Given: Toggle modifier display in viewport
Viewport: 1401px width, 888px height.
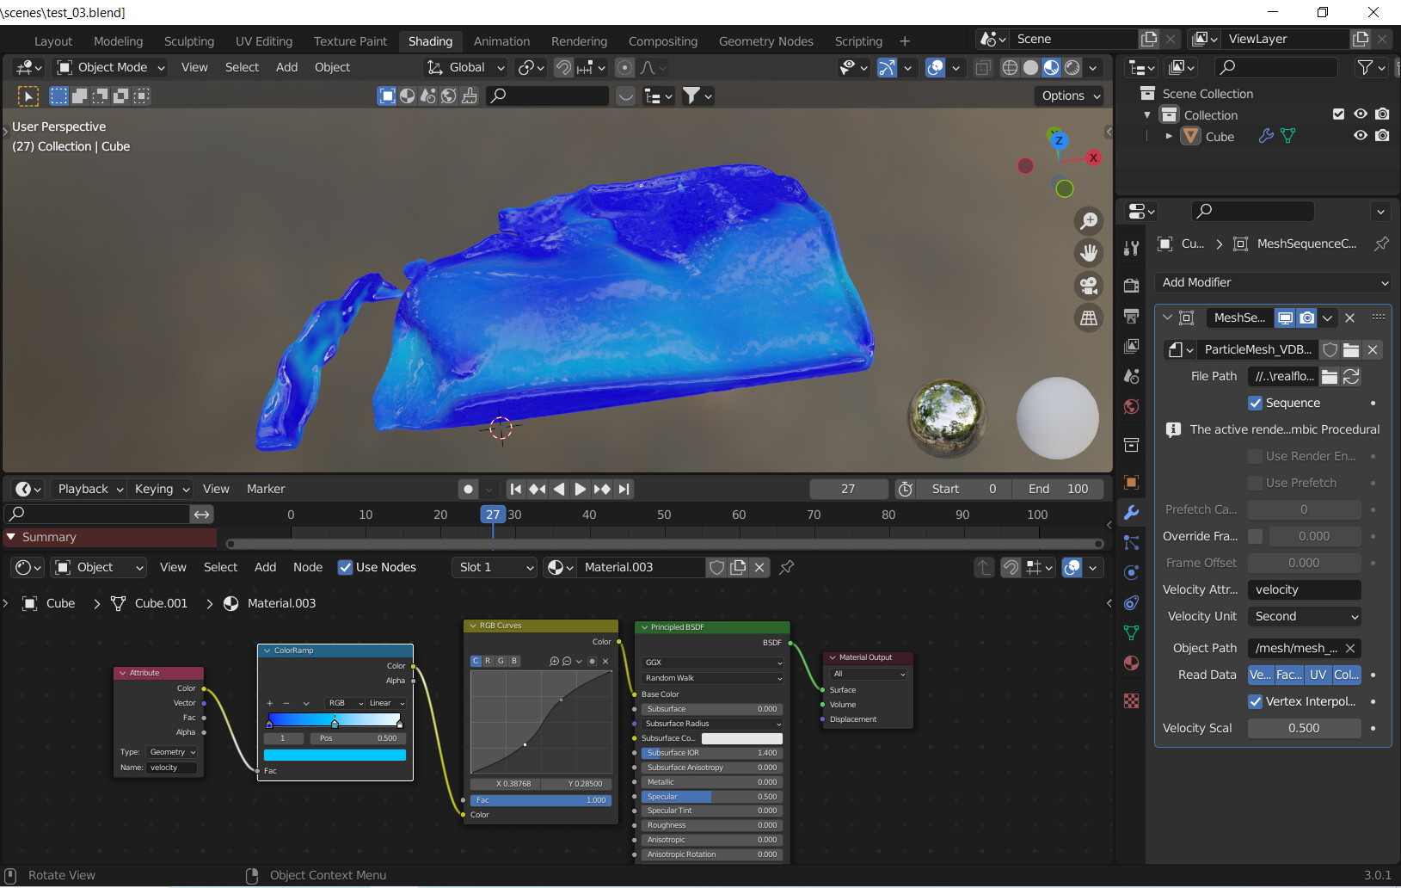Looking at the screenshot, I should pyautogui.click(x=1285, y=318).
